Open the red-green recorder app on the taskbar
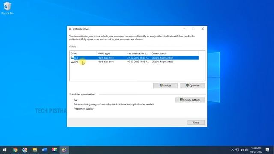The height and width of the screenshot is (154, 274). pos(54,150)
